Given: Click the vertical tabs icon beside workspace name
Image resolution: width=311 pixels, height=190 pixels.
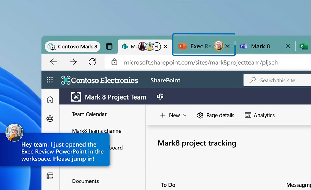Looking at the screenshot, I should (109, 47).
